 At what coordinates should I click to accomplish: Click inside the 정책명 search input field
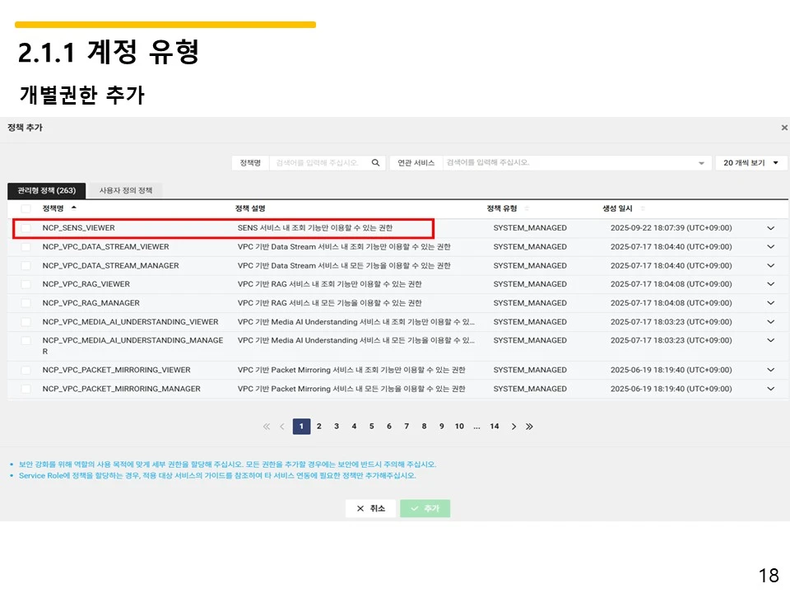point(321,162)
